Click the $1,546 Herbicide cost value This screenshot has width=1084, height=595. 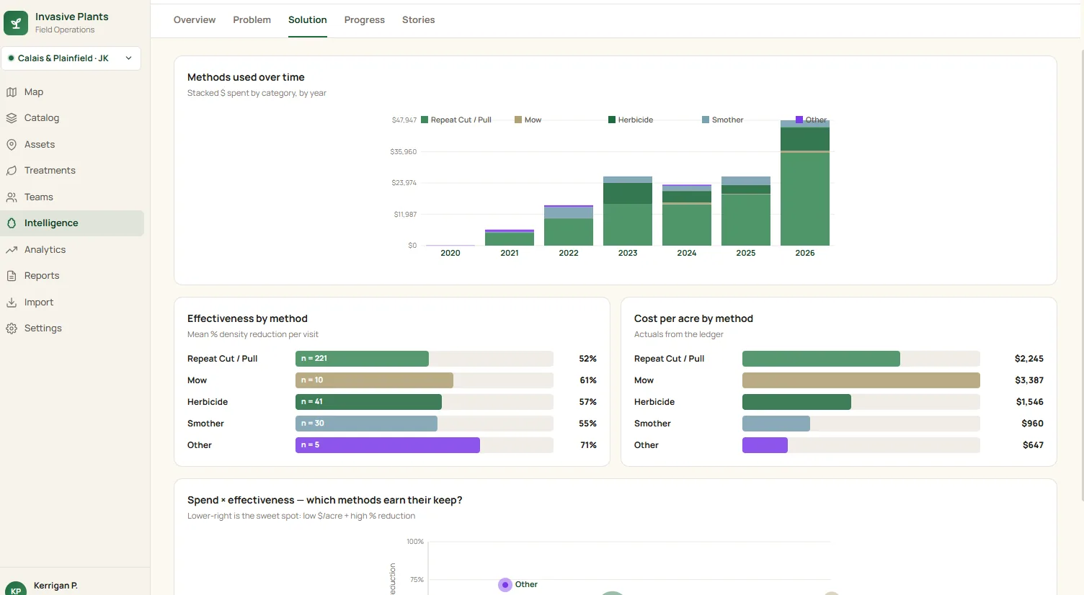coord(1030,402)
